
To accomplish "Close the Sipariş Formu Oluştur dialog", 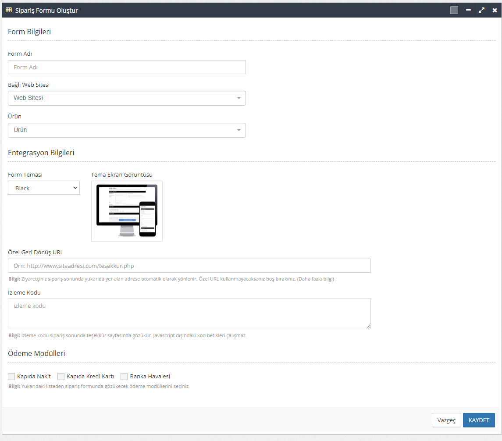I will click(495, 10).
